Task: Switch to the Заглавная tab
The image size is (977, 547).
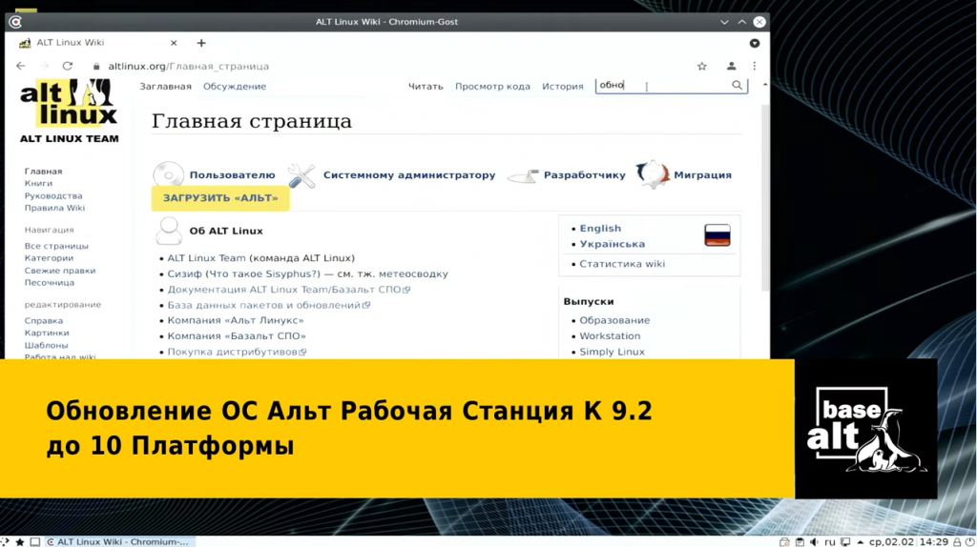Action: click(165, 87)
